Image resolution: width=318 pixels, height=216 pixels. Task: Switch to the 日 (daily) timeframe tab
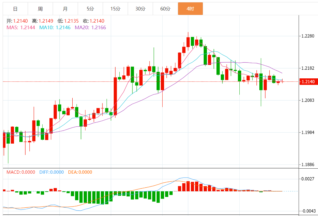point(15,9)
